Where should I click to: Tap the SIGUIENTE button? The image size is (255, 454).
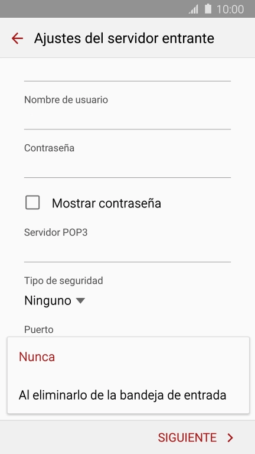pyautogui.click(x=195, y=438)
